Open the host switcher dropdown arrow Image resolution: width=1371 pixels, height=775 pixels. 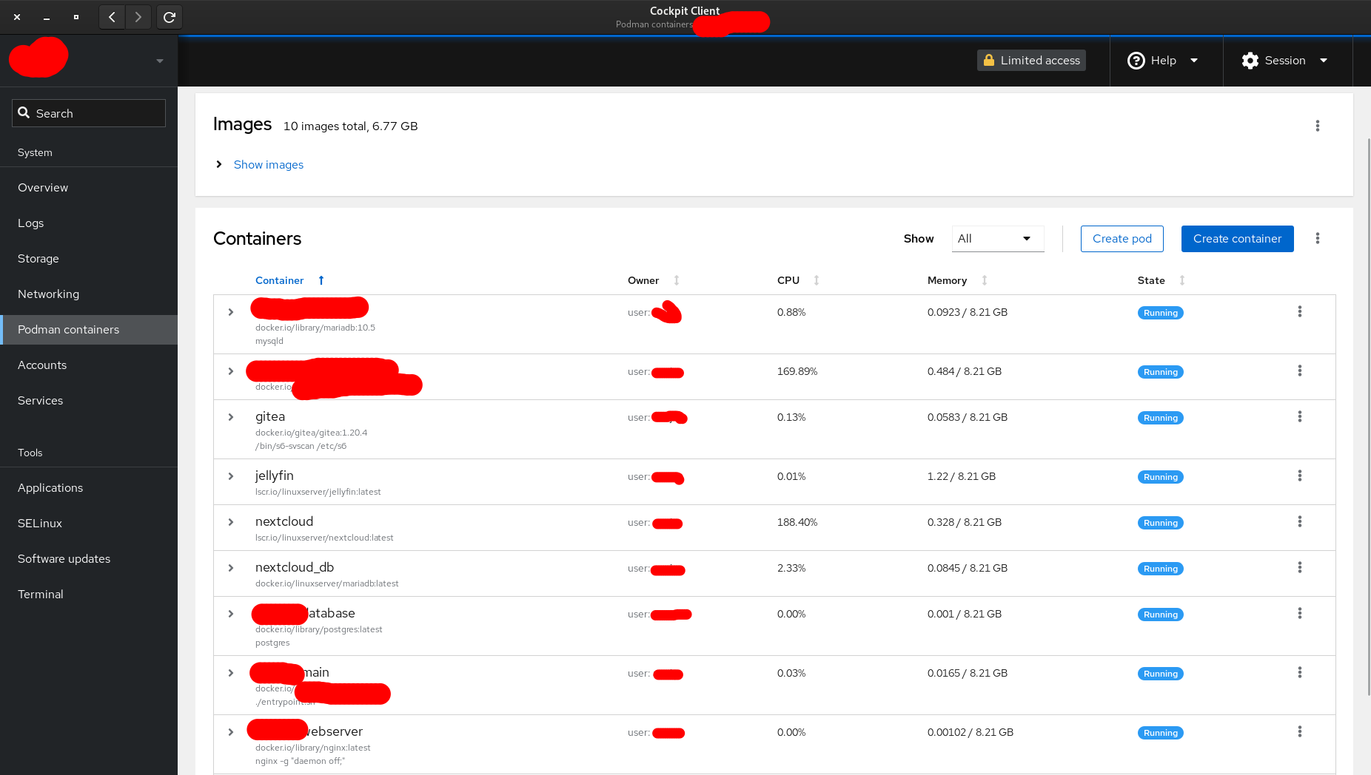tap(160, 61)
